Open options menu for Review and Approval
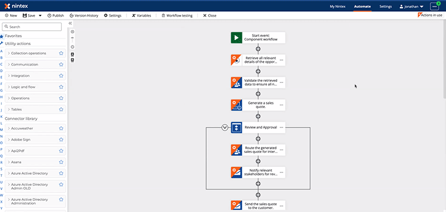Image resolution: width=446 pixels, height=212 pixels. (282, 127)
